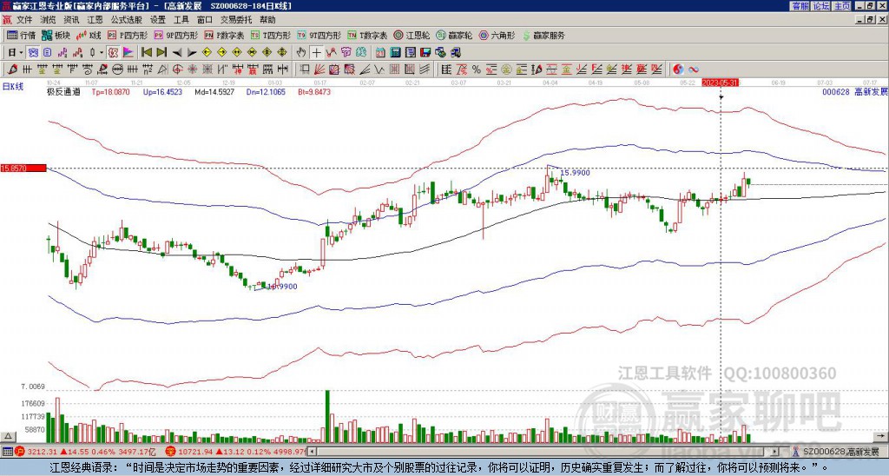Open the 帮助 menu
The width and height of the screenshot is (889, 476).
(267, 20)
